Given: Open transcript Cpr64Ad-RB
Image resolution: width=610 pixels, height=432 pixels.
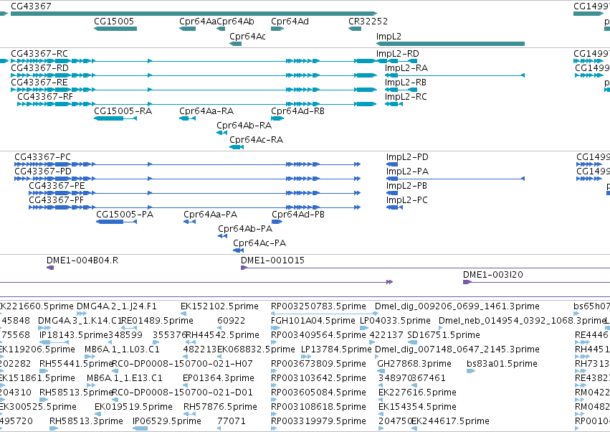Looking at the screenshot, I should [x=298, y=111].
